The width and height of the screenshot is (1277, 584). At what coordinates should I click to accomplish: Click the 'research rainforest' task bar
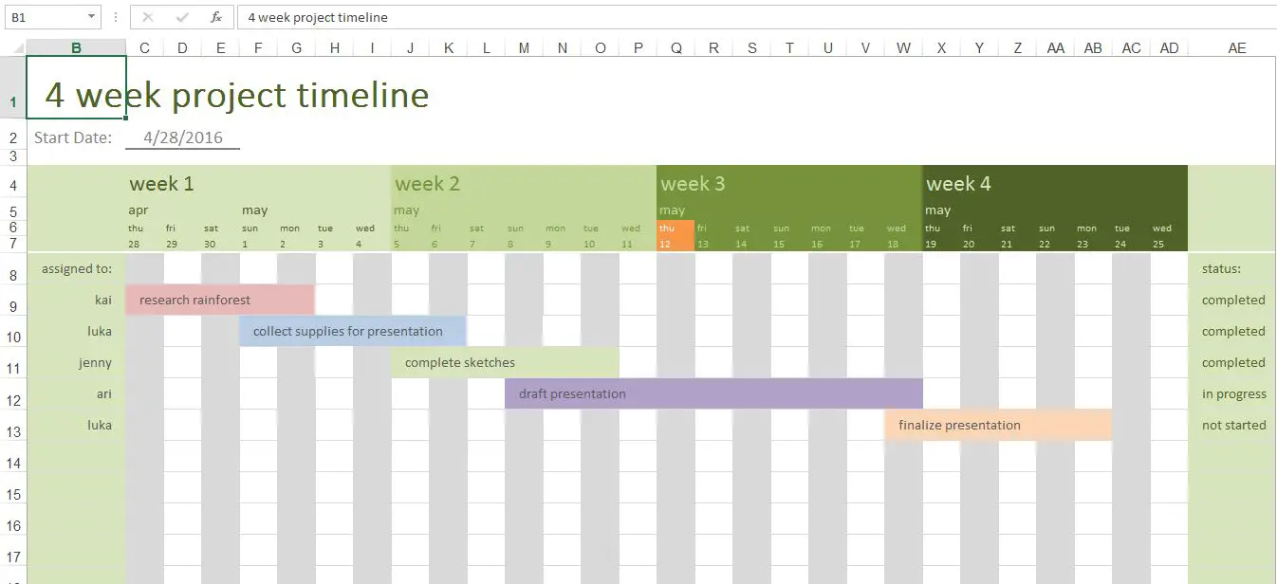click(220, 300)
